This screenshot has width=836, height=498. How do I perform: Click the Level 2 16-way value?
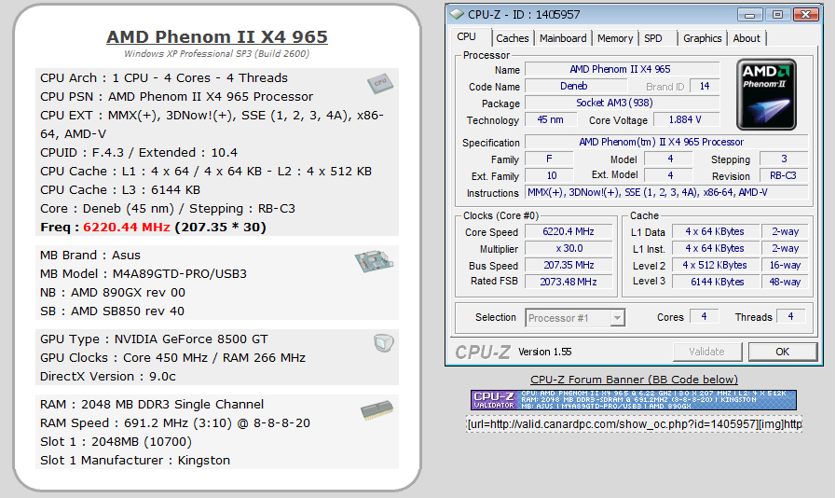click(x=785, y=265)
